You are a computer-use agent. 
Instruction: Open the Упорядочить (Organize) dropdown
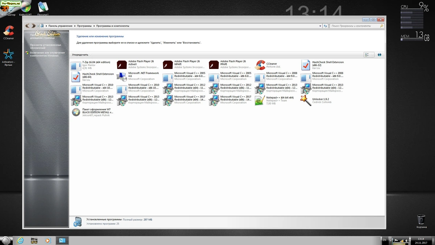(81, 55)
